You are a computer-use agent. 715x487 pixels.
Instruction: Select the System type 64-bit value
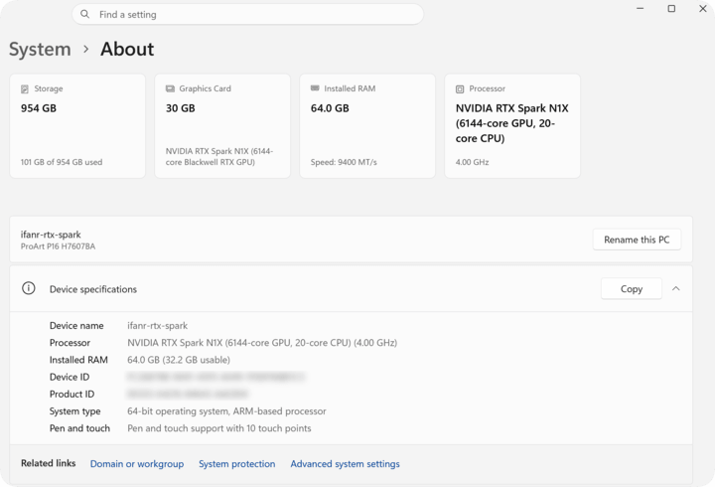pos(226,411)
